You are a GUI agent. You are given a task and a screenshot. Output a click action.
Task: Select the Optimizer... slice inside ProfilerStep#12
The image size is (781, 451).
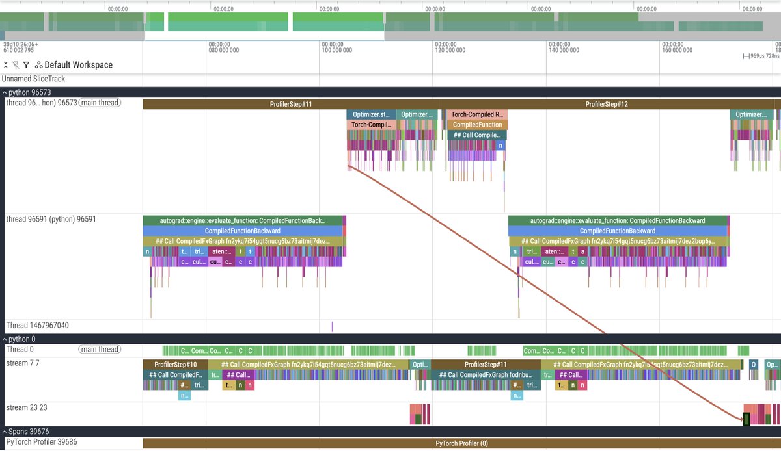[x=753, y=114]
